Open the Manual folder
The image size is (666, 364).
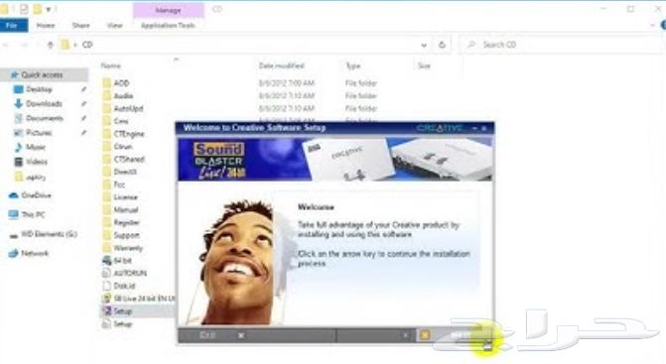click(126, 209)
